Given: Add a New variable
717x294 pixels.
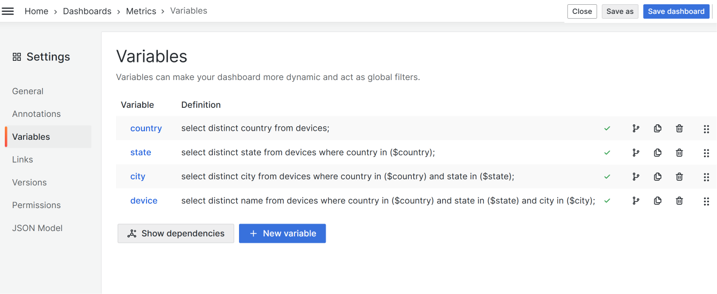Looking at the screenshot, I should (282, 234).
